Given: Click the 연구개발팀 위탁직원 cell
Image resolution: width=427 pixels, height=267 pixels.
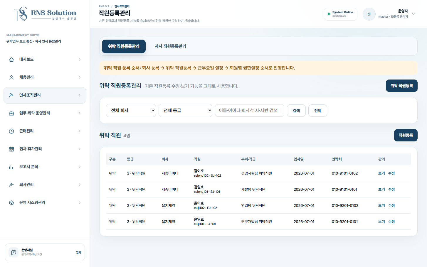Looking at the screenshot, I should point(256,222).
